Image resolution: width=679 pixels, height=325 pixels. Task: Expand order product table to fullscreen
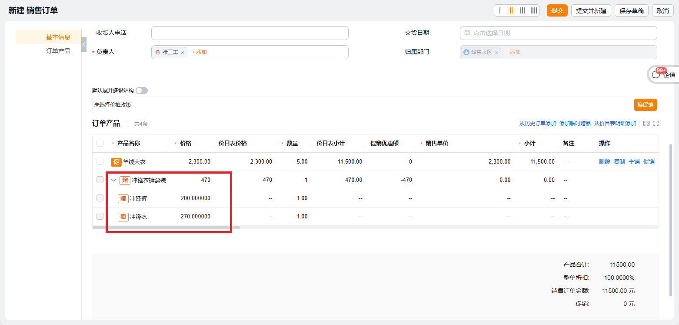pos(656,124)
